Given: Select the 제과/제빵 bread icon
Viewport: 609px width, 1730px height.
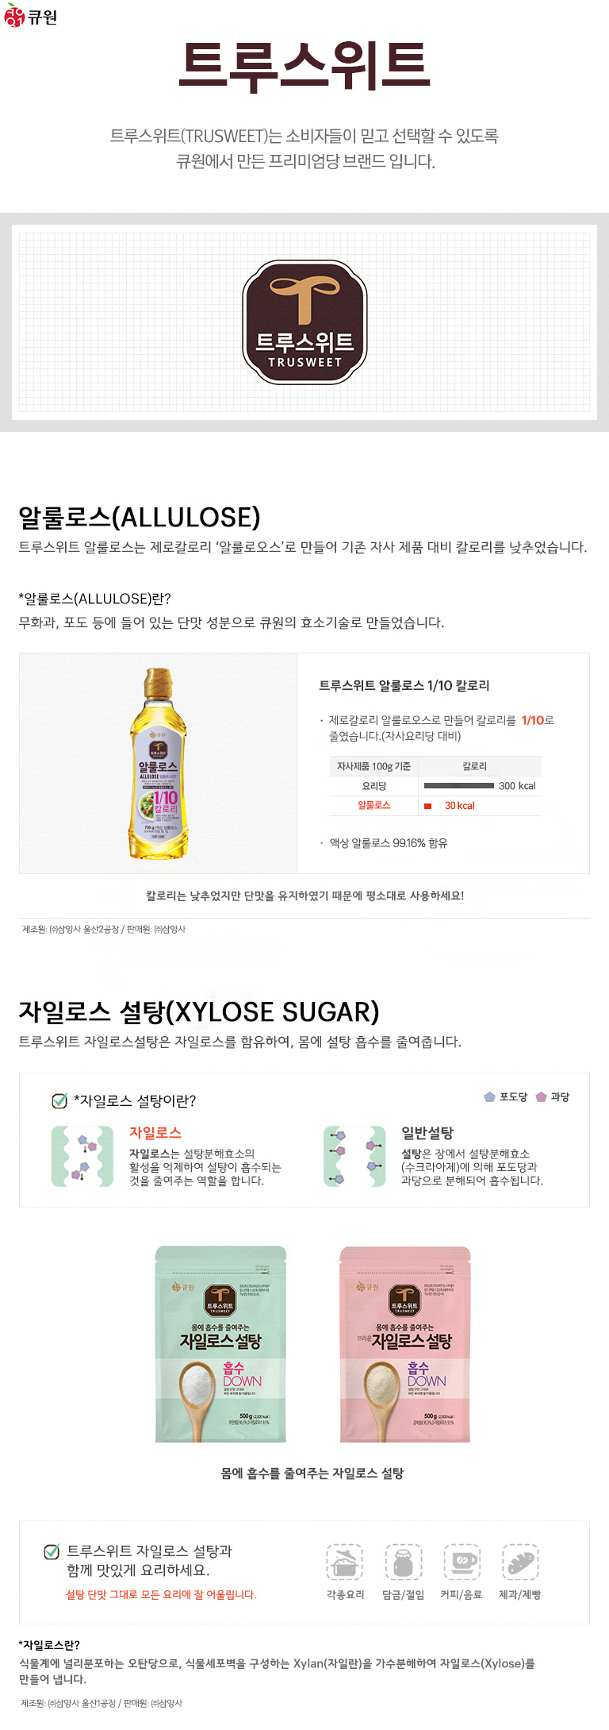Looking at the screenshot, I should point(520,1562).
